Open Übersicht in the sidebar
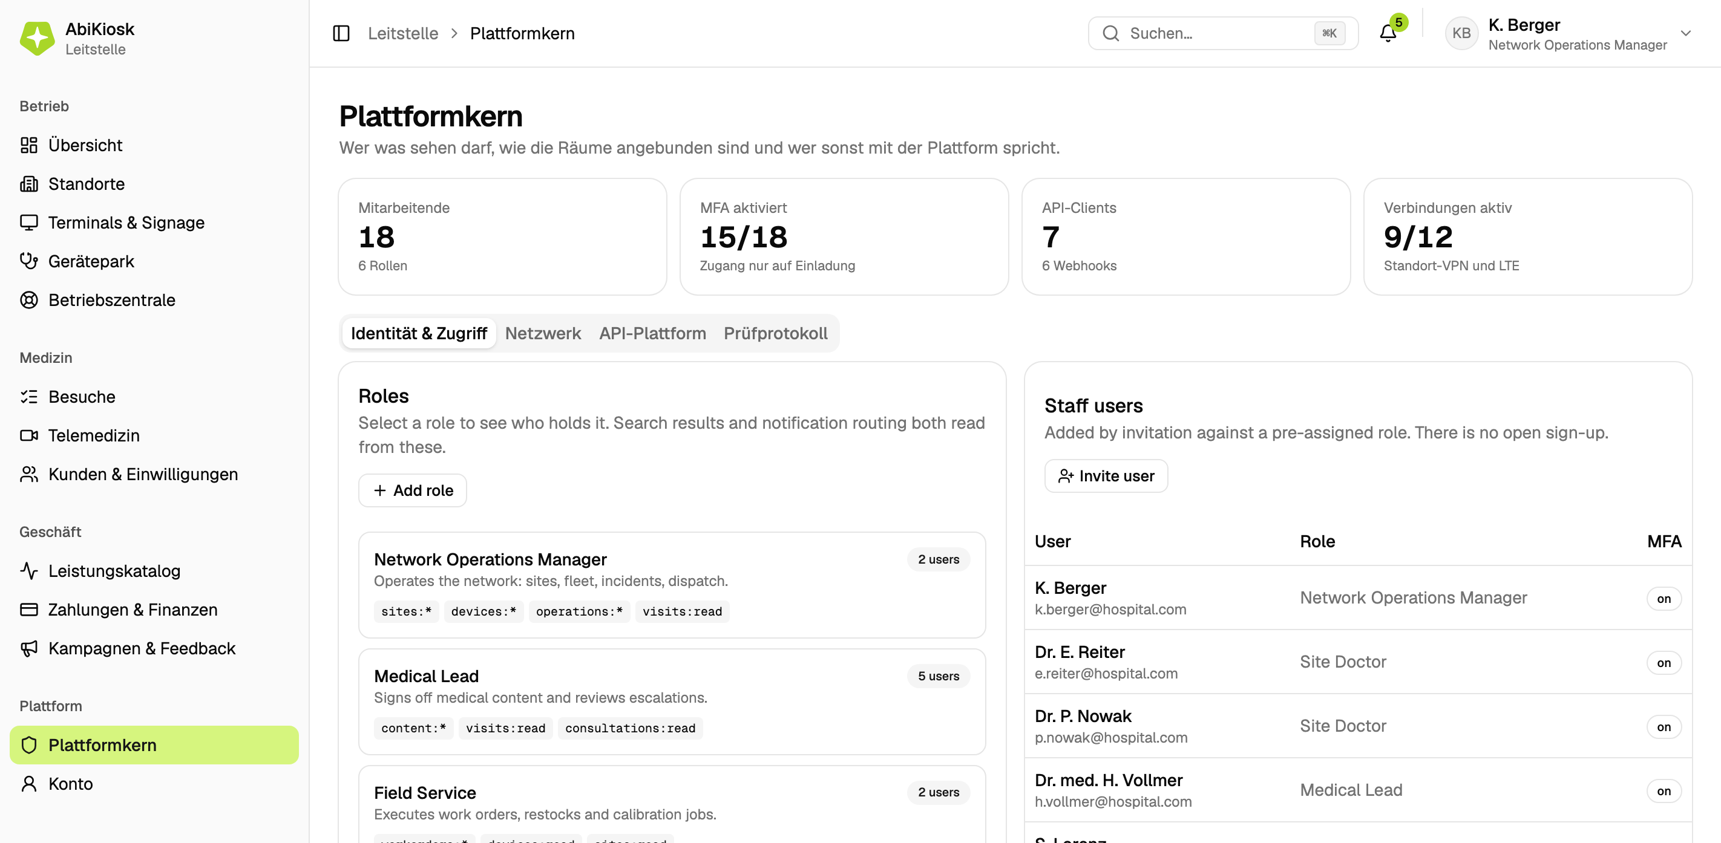Screen dimensions: 1721x843 (x=154, y=145)
